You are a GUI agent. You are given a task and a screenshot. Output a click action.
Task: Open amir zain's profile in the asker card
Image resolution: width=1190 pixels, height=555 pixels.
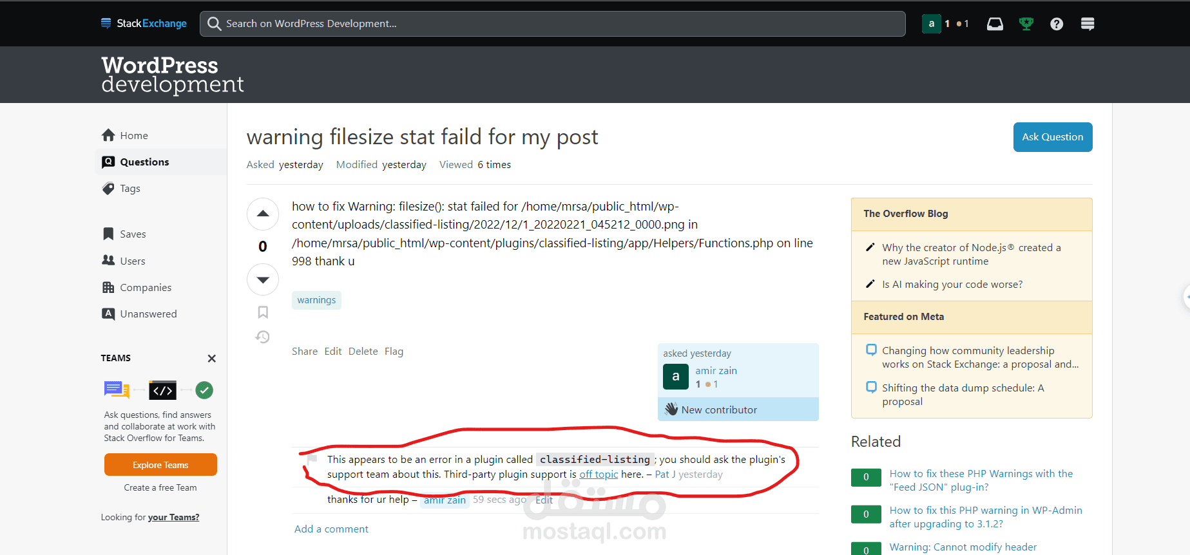point(716,370)
